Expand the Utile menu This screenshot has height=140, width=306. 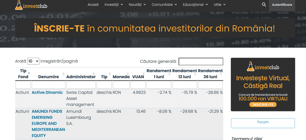point(220,5)
